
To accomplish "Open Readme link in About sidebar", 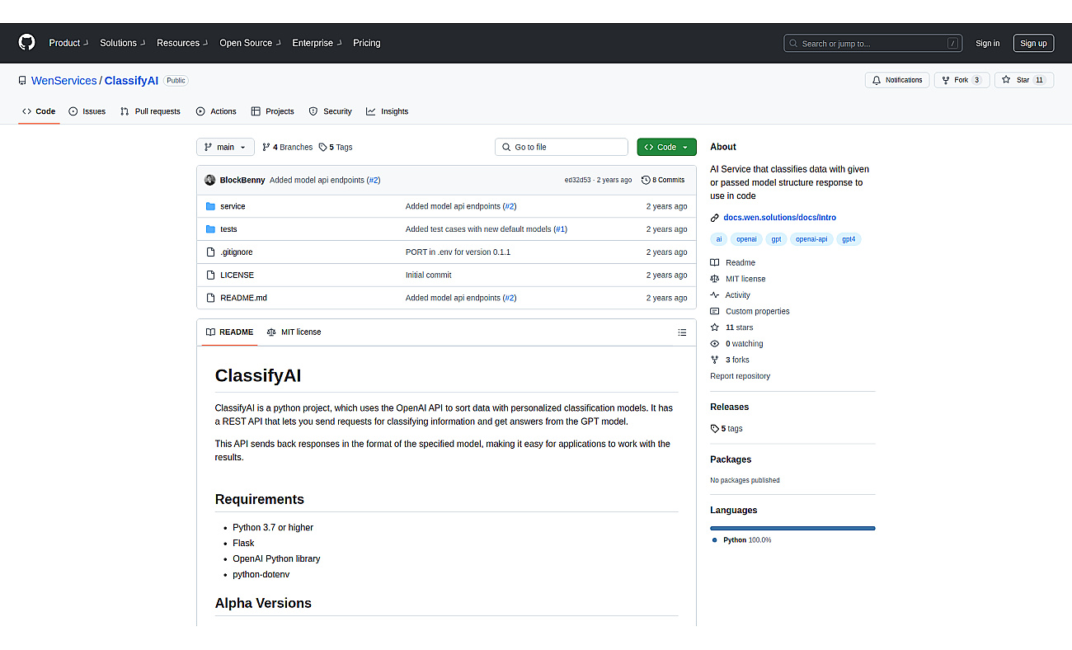I will point(733,263).
